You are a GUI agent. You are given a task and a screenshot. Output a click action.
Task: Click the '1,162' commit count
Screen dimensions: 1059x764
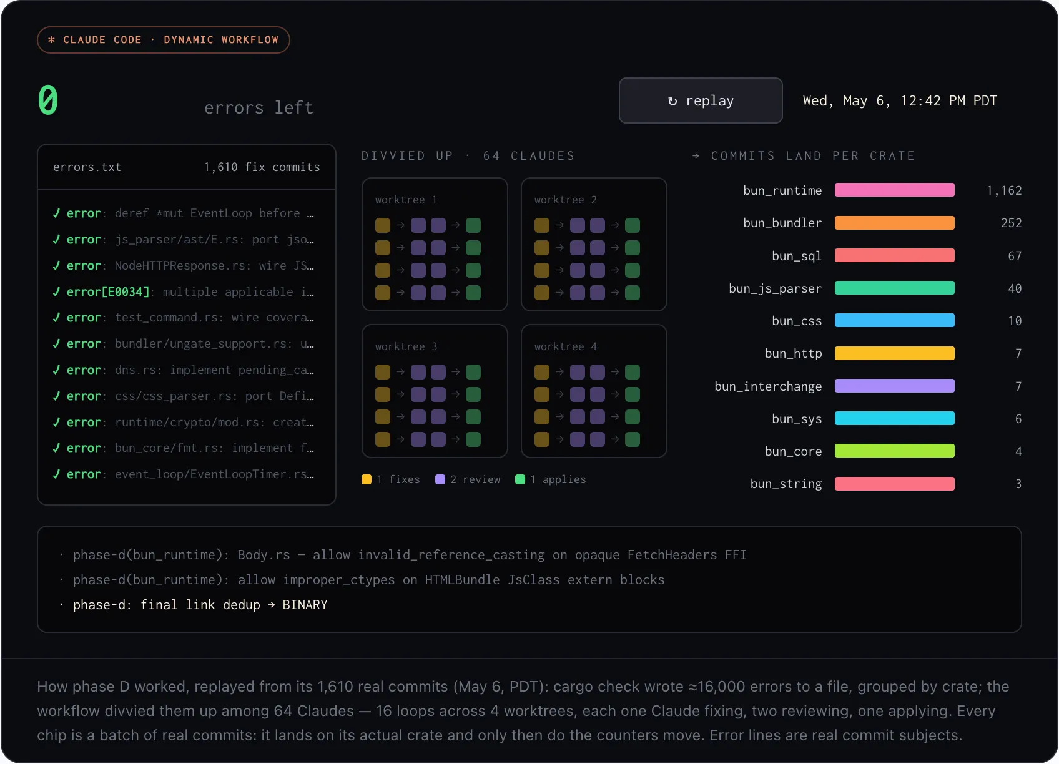1004,190
